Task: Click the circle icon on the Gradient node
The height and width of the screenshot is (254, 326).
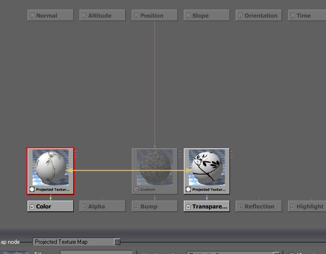Action: [136, 190]
